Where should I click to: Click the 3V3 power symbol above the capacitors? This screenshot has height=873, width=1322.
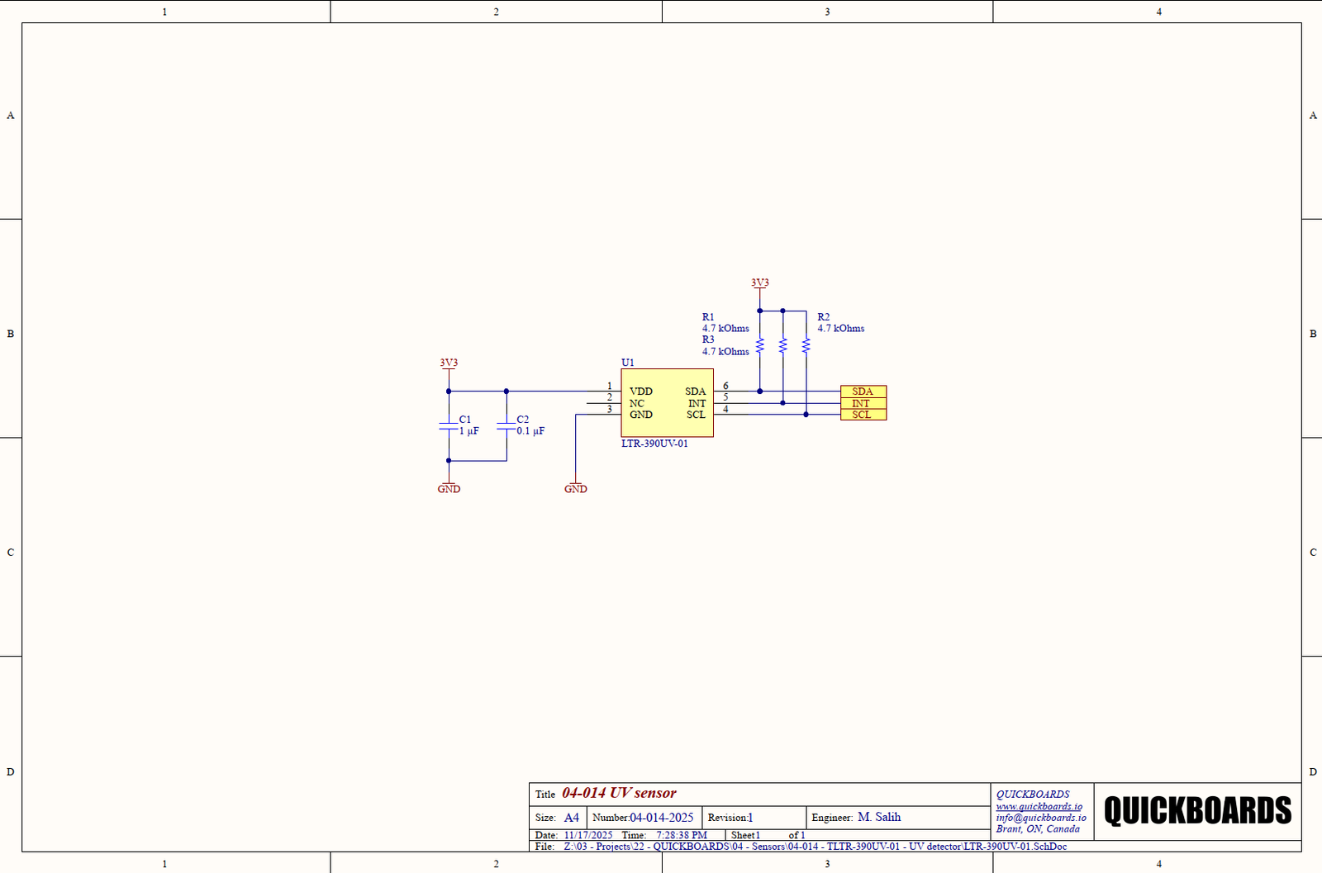(449, 363)
